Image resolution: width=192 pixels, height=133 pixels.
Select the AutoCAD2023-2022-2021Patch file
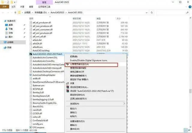click(47, 54)
